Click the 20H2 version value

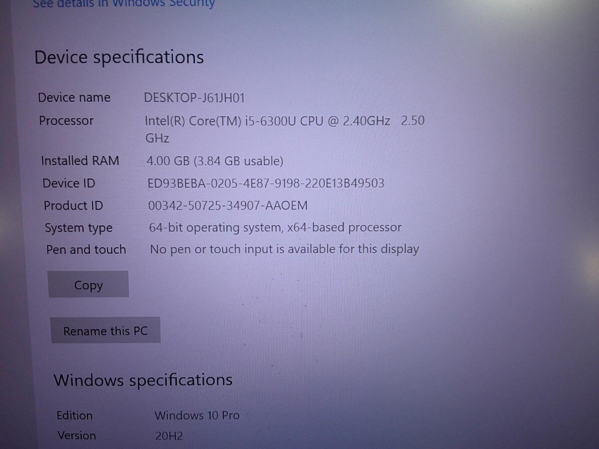click(x=169, y=436)
